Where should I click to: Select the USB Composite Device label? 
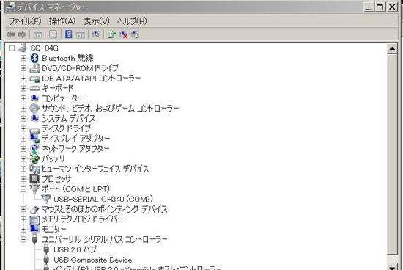93,260
